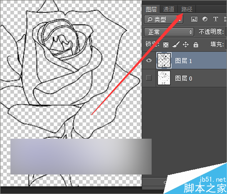The image size is (227, 194).
Task: Enable lock image pixels brush icon
Action: [176, 44]
